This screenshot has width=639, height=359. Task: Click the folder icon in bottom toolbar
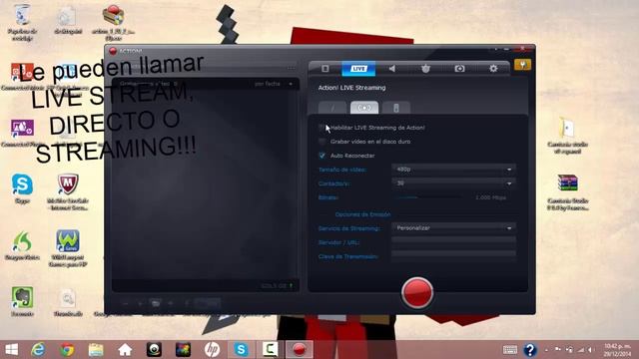[156, 303]
